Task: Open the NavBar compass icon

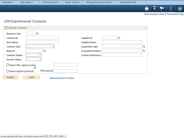Action: [179, 8]
